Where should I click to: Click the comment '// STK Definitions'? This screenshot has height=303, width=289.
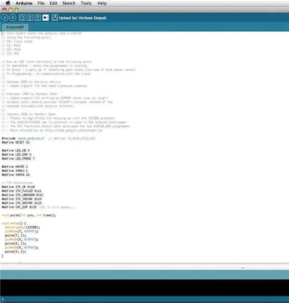tap(17, 183)
